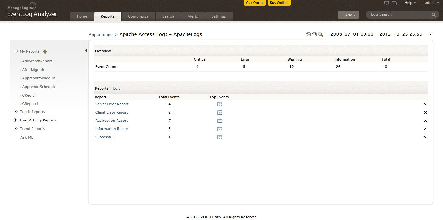The width and height of the screenshot is (443, 220).
Task: Open Top Events for Redirection Report
Action: click(220, 121)
